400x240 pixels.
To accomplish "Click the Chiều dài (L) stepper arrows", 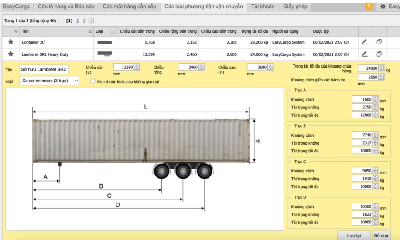I will coord(137,67).
